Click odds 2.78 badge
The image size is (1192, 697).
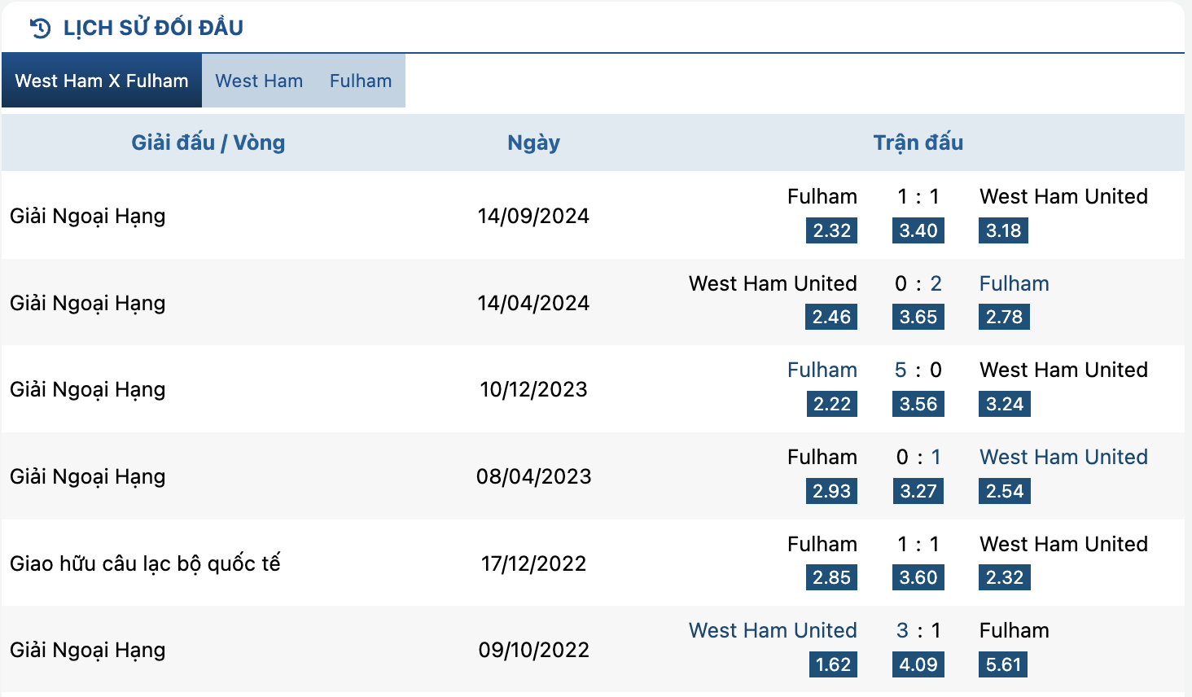[x=1004, y=317]
